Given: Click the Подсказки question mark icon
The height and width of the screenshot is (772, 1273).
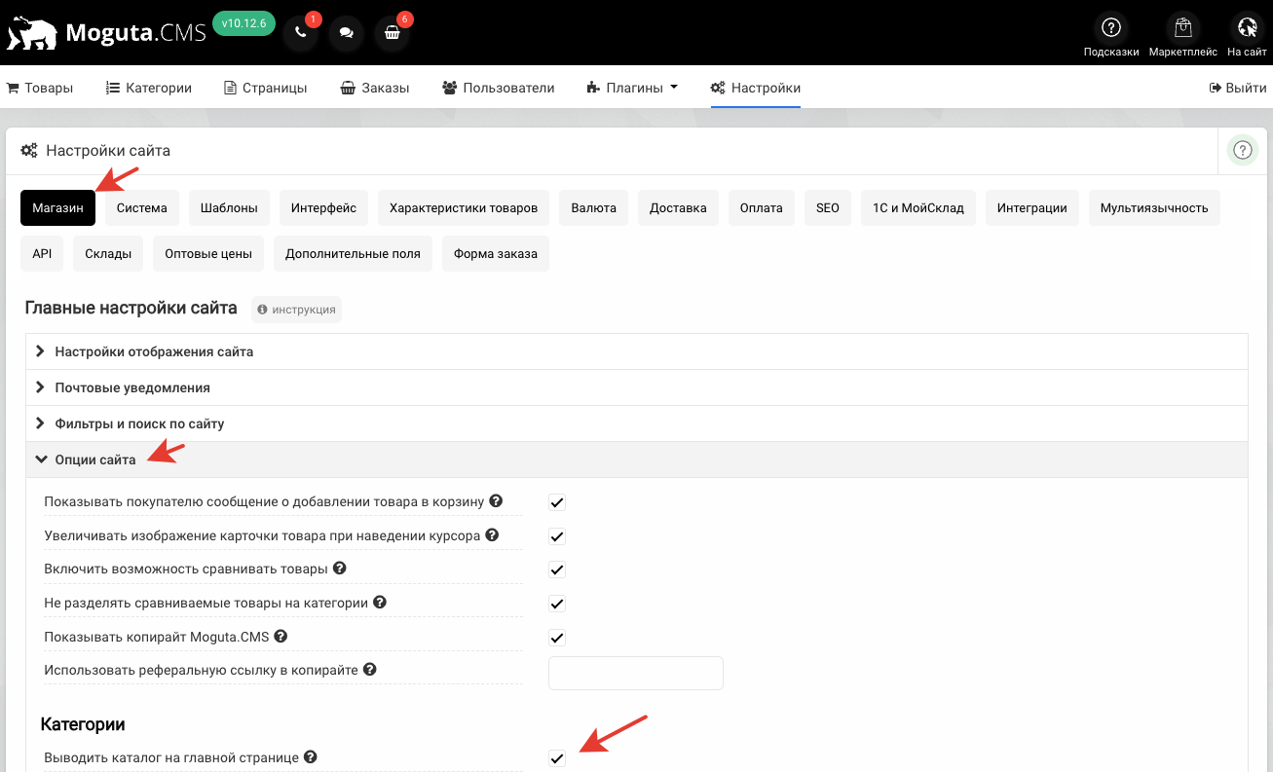Looking at the screenshot, I should 1111,27.
